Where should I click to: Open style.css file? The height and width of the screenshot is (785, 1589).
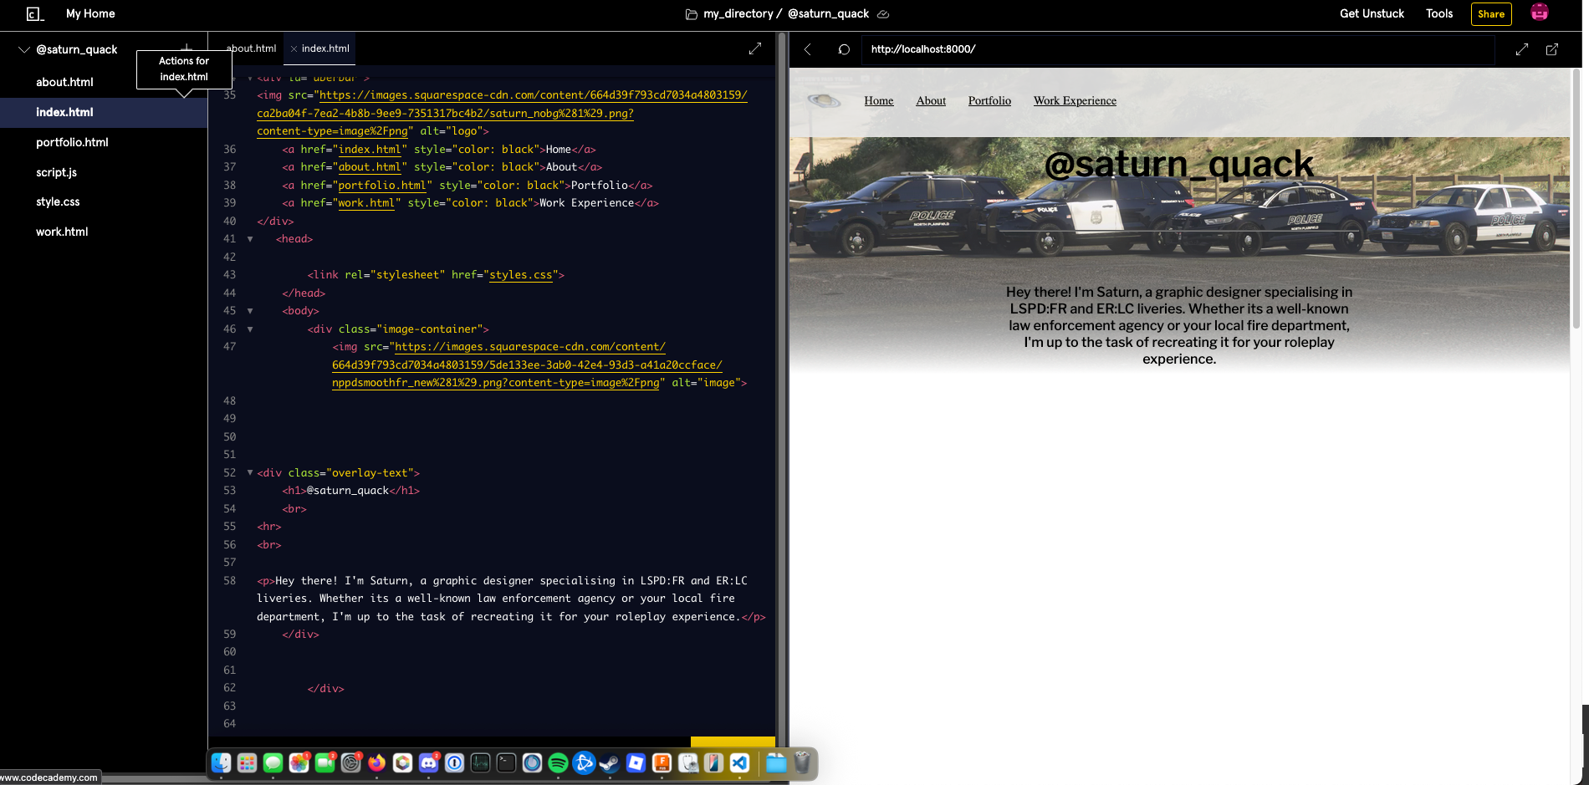tap(58, 201)
